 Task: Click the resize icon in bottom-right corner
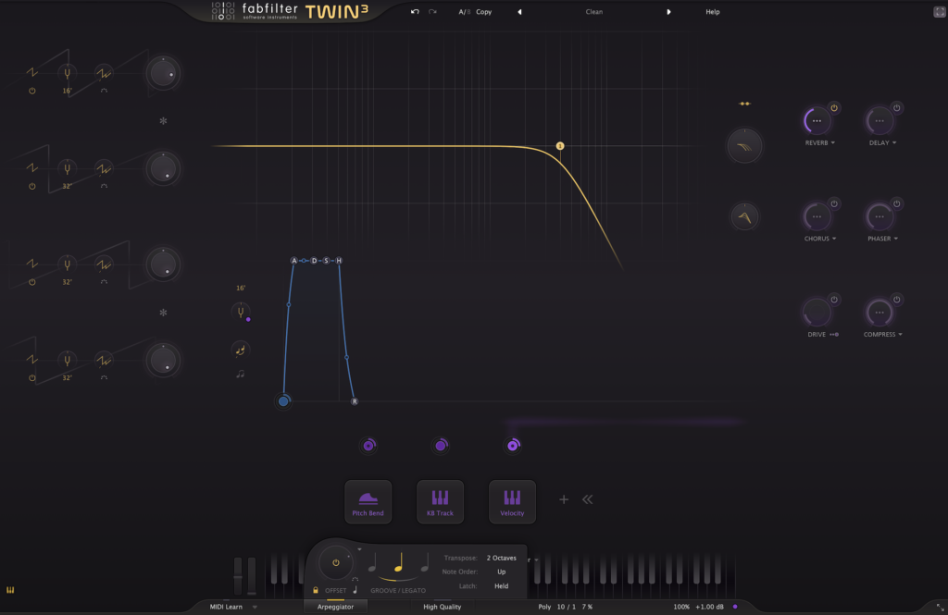(939, 607)
